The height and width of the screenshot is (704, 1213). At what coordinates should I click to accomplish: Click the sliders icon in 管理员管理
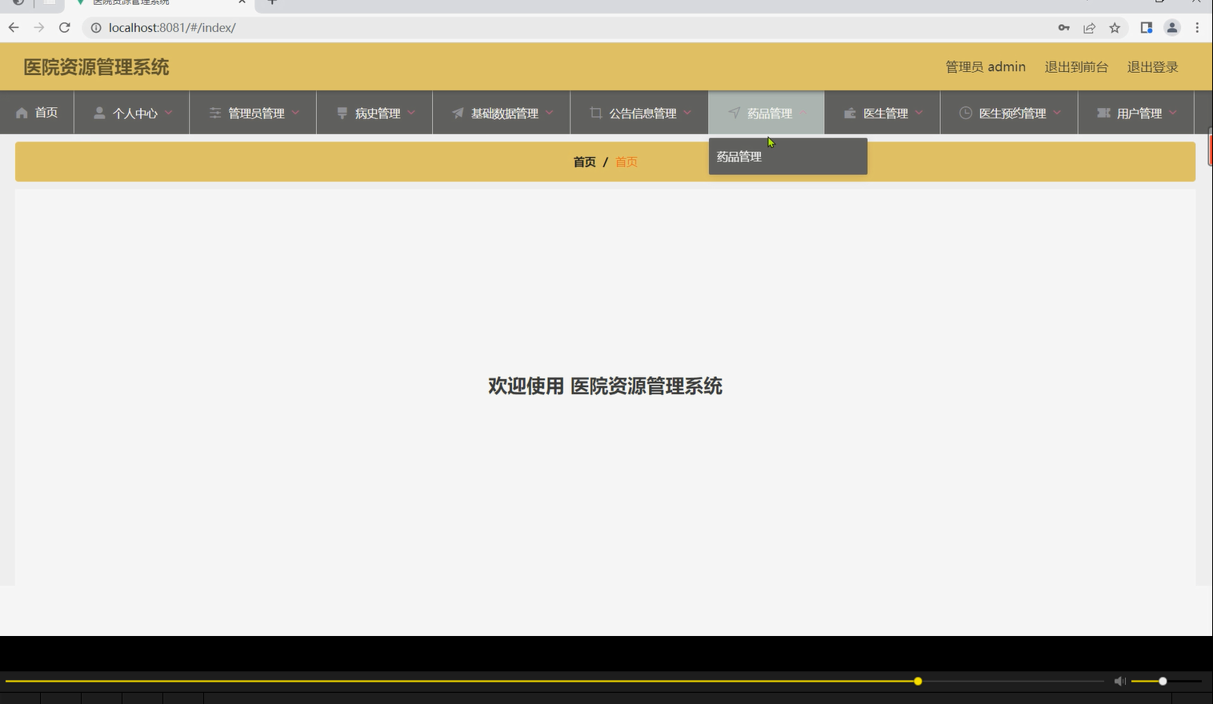click(x=215, y=113)
